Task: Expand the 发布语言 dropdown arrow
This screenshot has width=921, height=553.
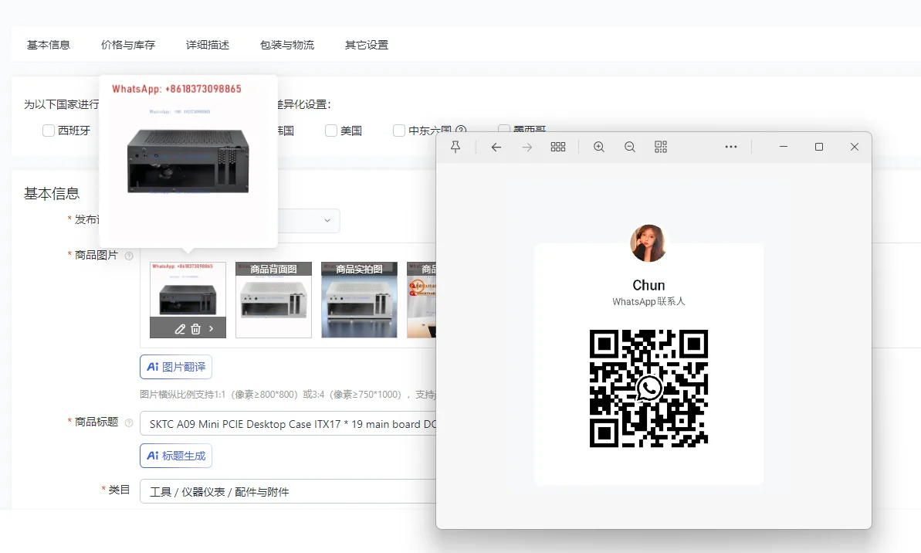Action: 327,221
